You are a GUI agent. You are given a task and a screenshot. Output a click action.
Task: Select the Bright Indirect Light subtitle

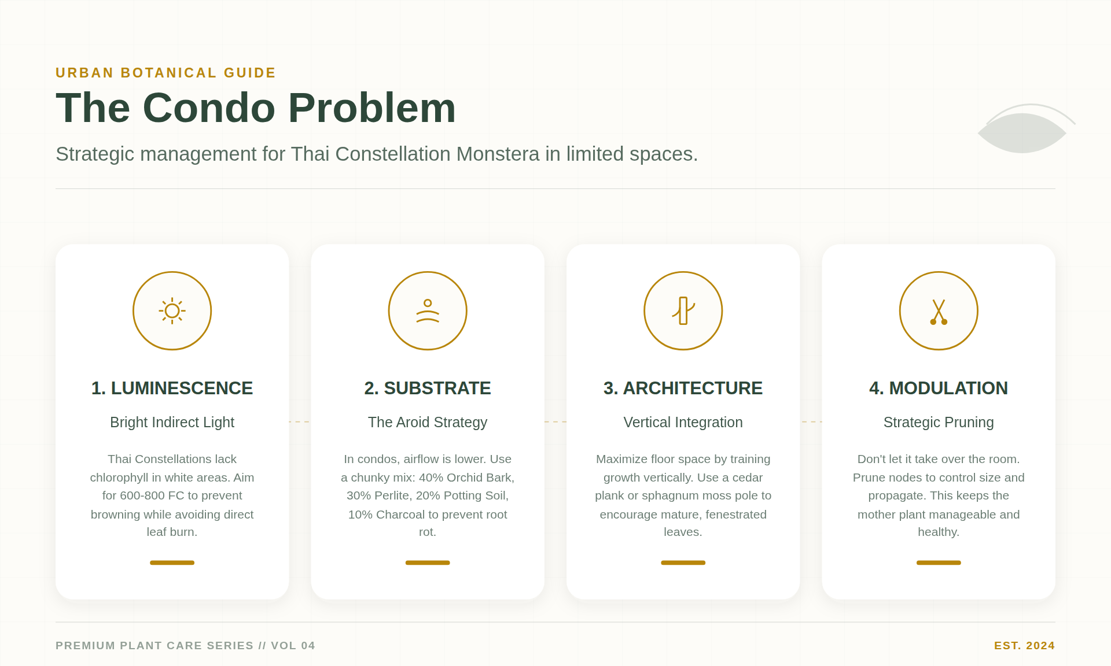pos(172,422)
